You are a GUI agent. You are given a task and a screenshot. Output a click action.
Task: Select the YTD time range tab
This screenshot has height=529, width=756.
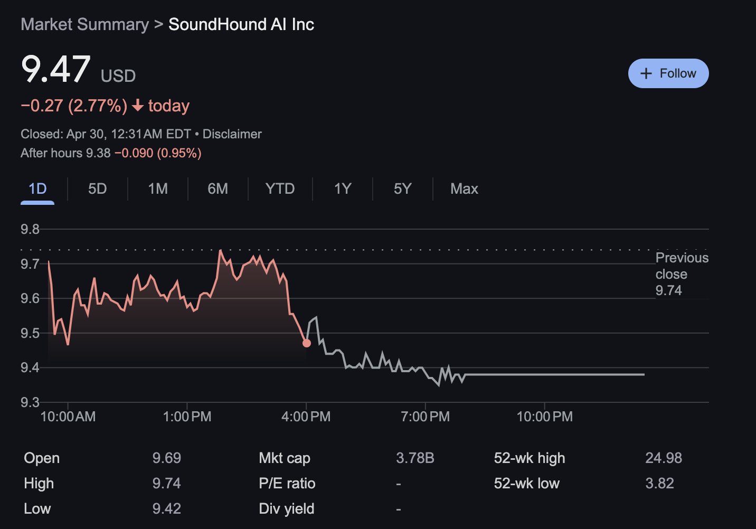point(280,189)
